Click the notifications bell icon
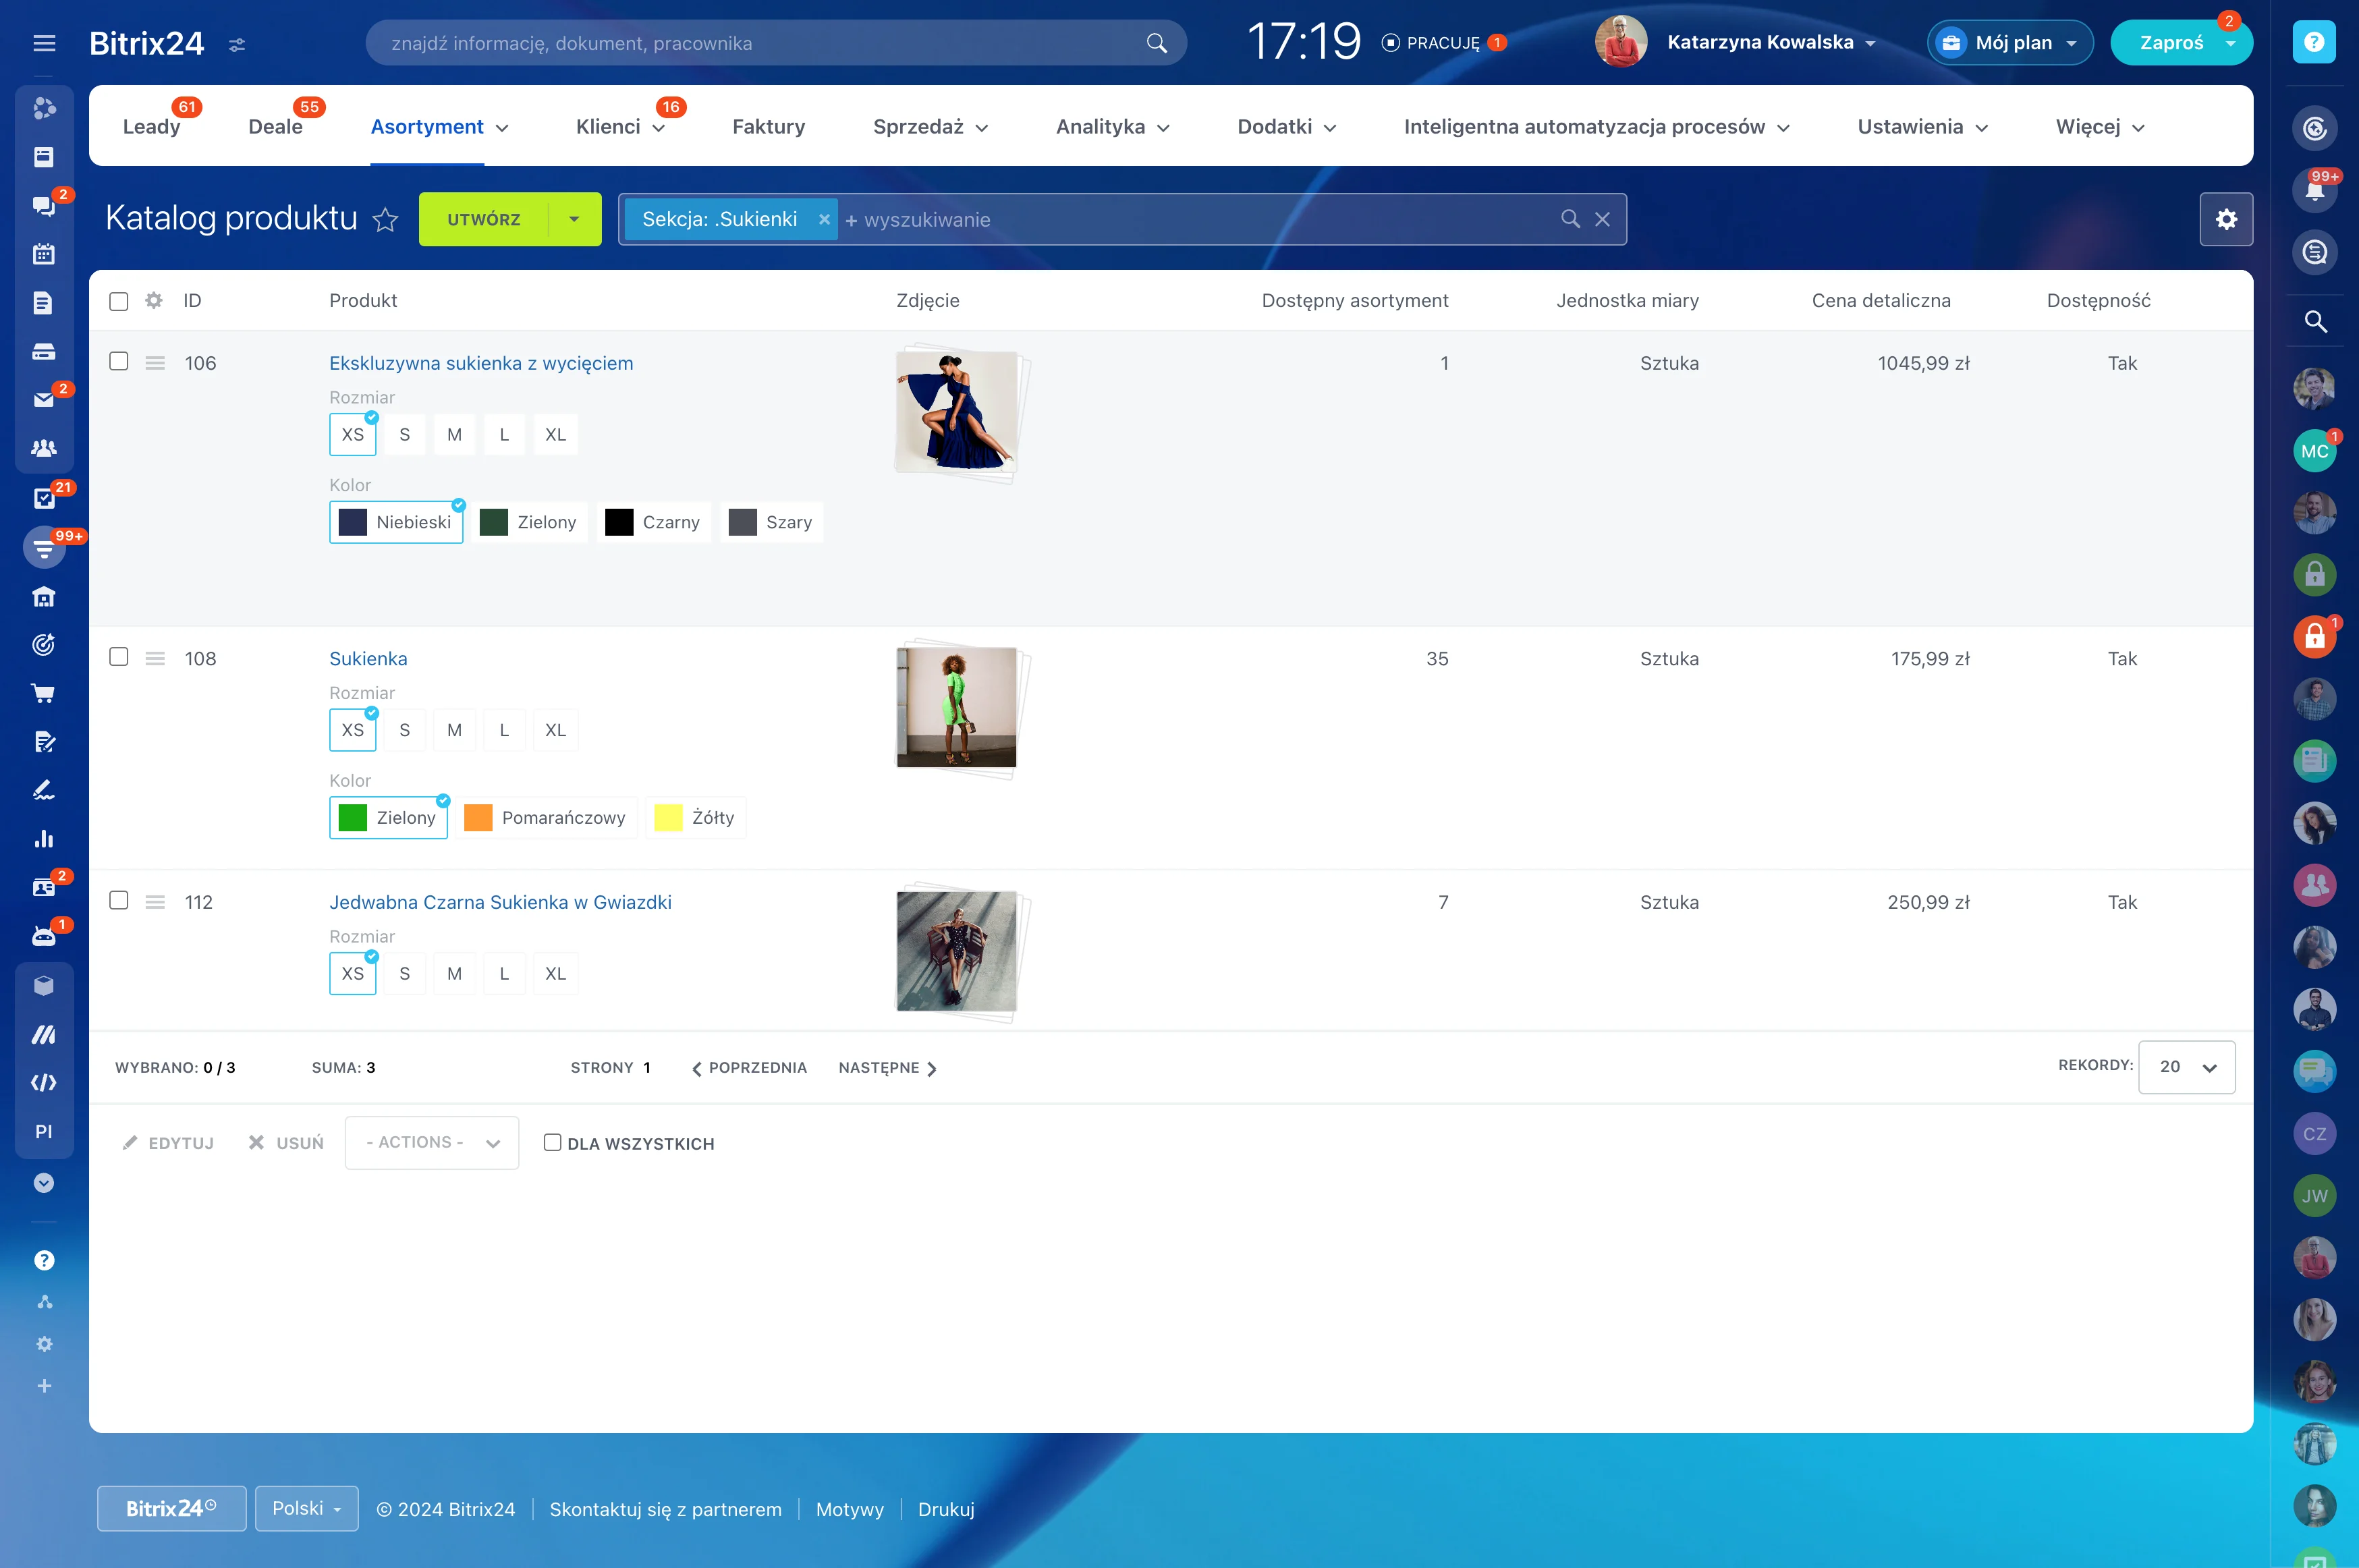Screen dimensions: 2359x1568 tap(2314, 190)
